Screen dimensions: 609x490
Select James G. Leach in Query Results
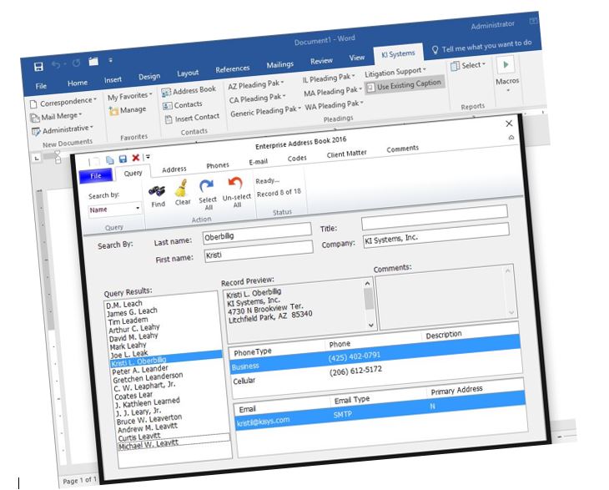[132, 311]
